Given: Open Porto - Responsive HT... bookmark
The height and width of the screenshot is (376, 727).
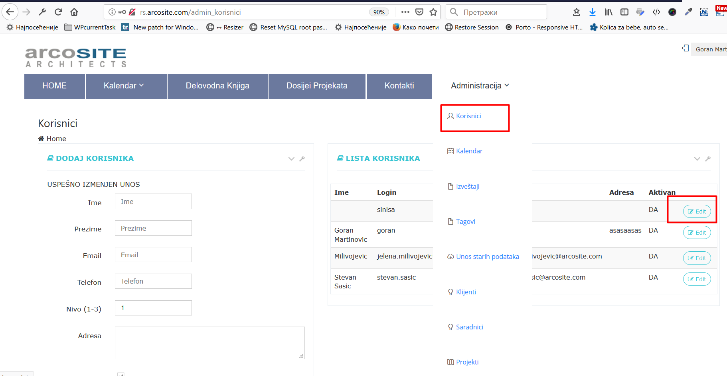Looking at the screenshot, I should tap(544, 27).
